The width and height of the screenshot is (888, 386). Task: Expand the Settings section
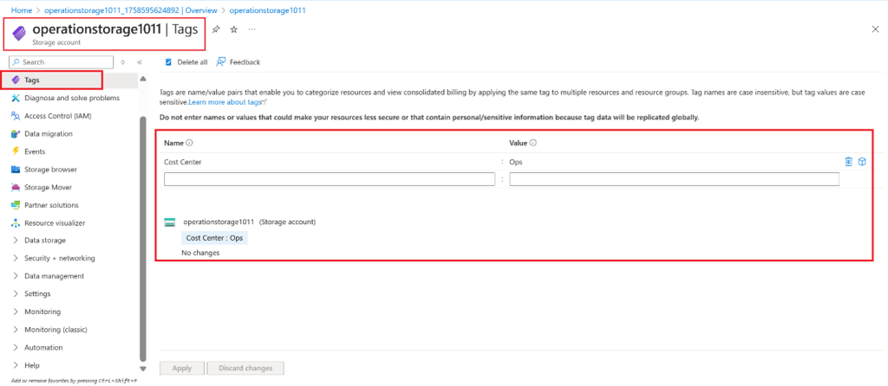(16, 294)
